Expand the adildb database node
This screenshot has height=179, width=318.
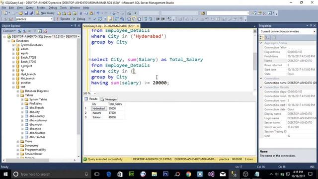13,49
